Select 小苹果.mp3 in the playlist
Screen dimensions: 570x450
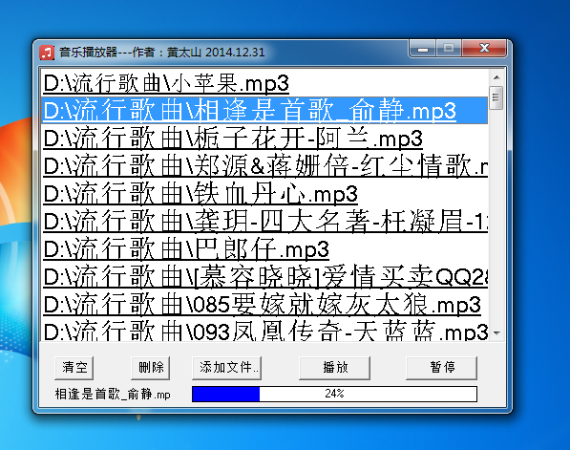(264, 82)
